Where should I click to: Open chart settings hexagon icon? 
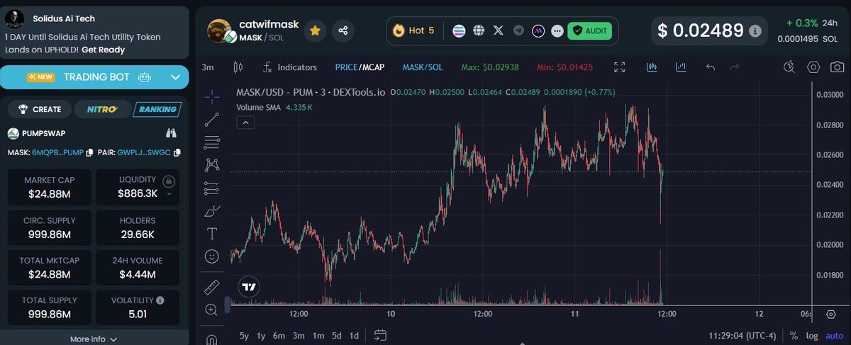pyautogui.click(x=813, y=67)
